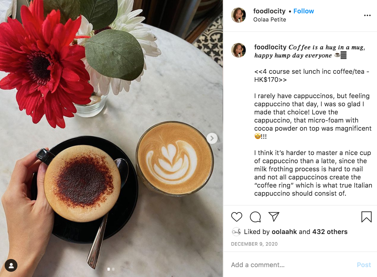
Task: Submit comment with the Post button
Action: coord(364,265)
